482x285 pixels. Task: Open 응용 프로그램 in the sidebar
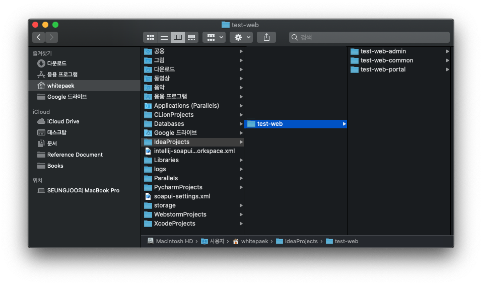84,75
